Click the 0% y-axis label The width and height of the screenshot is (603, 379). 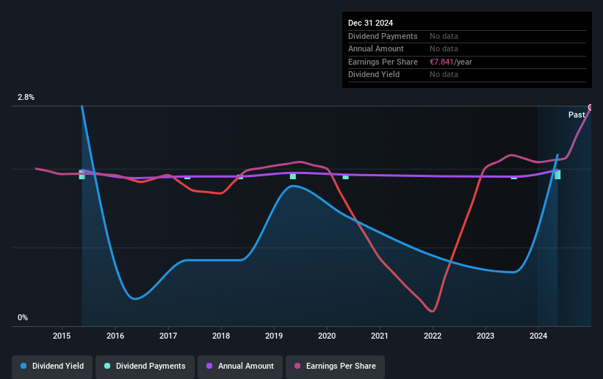pos(23,318)
